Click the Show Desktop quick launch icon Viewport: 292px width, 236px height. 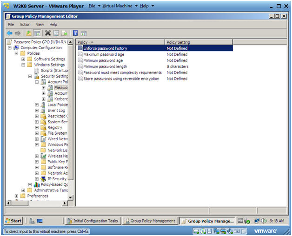[40, 221]
